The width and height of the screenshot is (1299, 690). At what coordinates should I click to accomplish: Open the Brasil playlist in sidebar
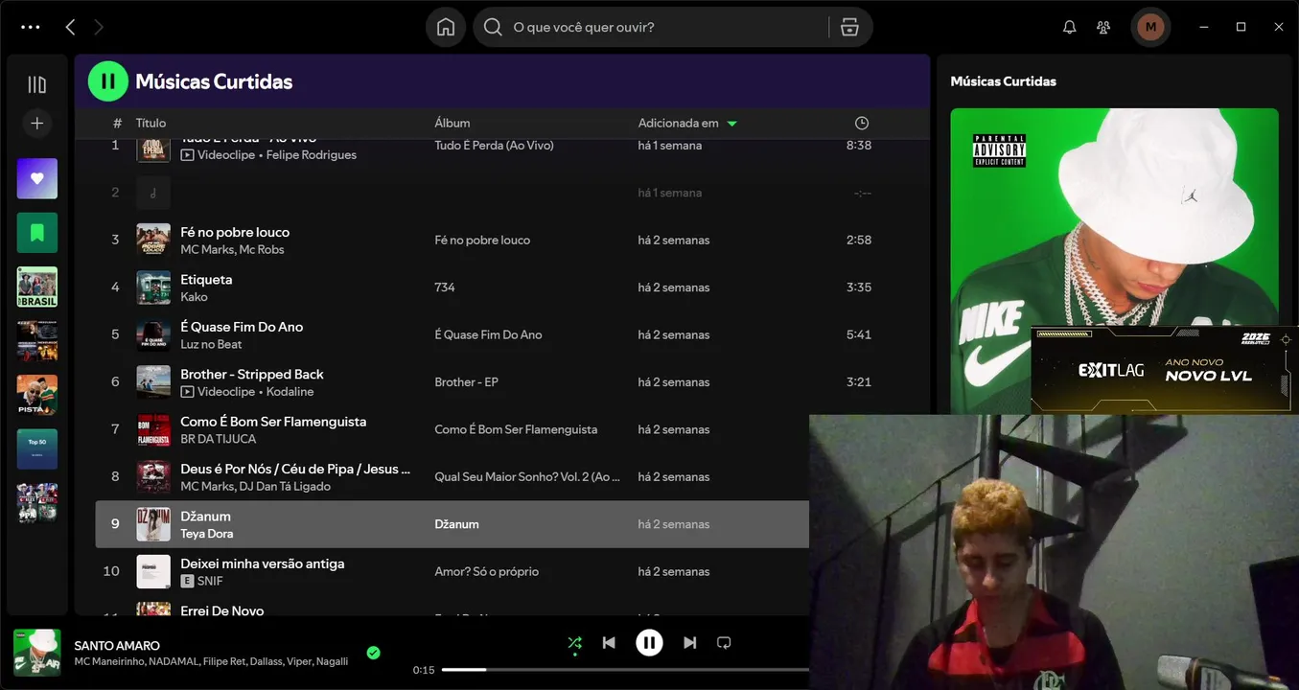[37, 287]
